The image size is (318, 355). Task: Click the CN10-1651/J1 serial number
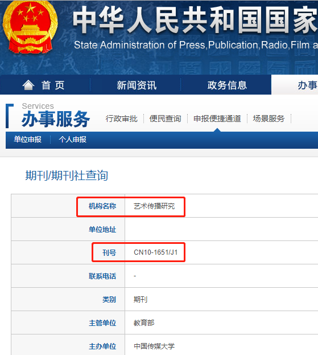click(x=156, y=252)
